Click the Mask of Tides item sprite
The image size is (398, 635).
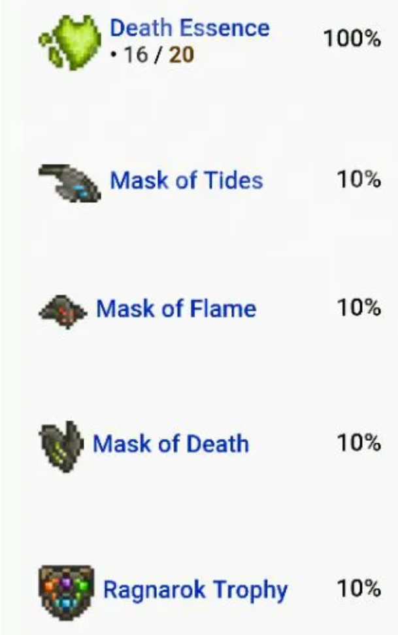pos(70,182)
